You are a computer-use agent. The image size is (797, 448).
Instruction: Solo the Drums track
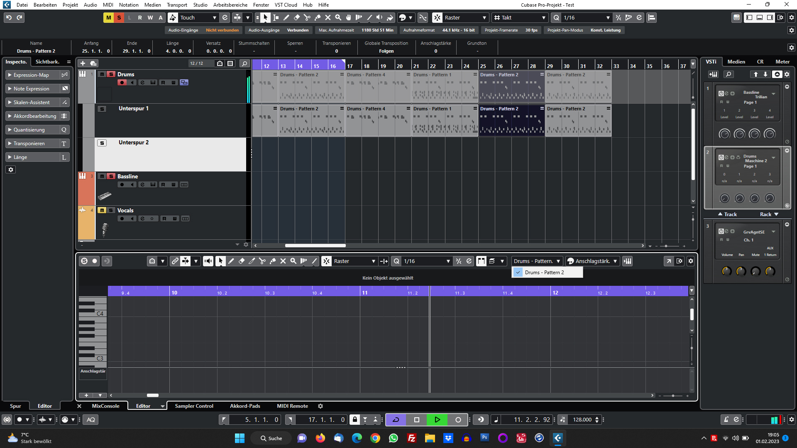tap(111, 74)
